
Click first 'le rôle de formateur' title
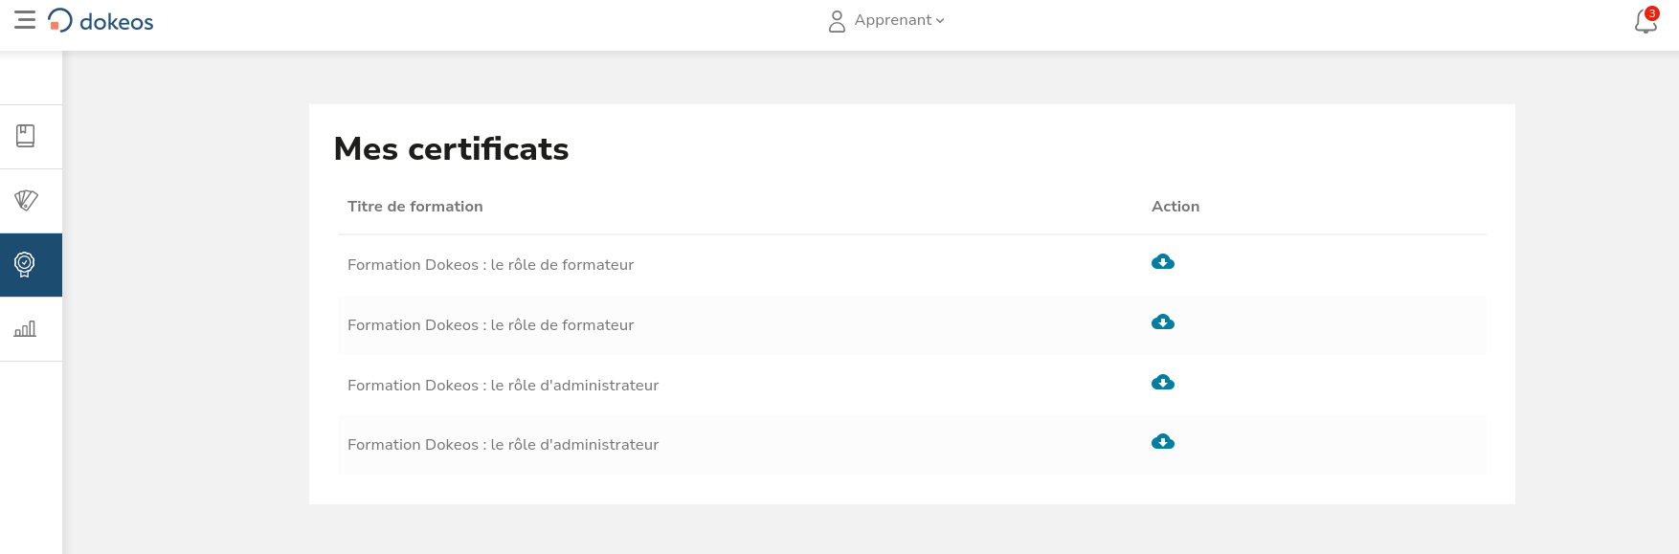click(490, 265)
